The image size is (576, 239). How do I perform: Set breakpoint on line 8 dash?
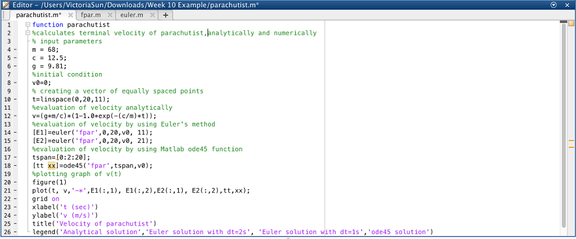pos(15,83)
